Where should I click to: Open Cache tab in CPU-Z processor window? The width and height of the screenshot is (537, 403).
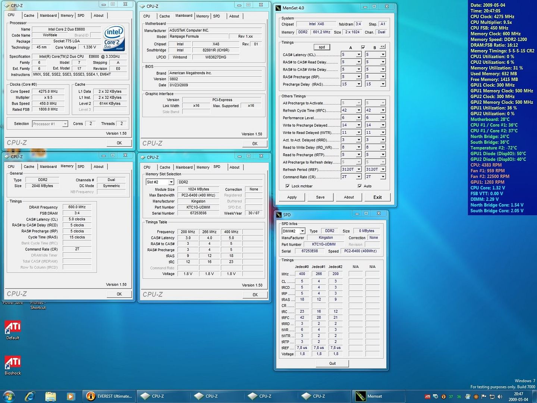point(29,16)
